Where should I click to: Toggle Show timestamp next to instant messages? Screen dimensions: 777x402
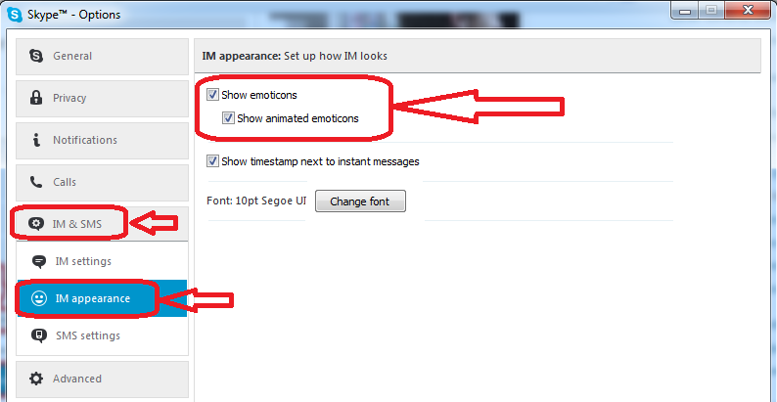(x=212, y=161)
